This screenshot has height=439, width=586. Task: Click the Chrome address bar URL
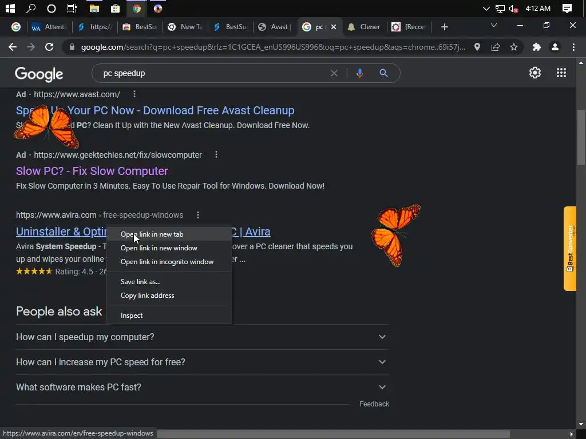[x=273, y=47]
